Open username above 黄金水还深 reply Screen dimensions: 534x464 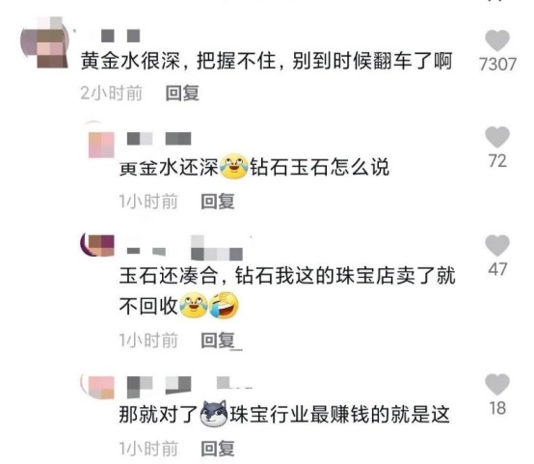tap(159, 139)
